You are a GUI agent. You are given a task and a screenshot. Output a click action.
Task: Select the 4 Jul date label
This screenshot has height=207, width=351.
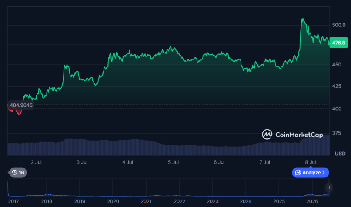tap(127, 162)
